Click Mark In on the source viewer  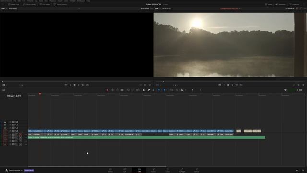145,85
